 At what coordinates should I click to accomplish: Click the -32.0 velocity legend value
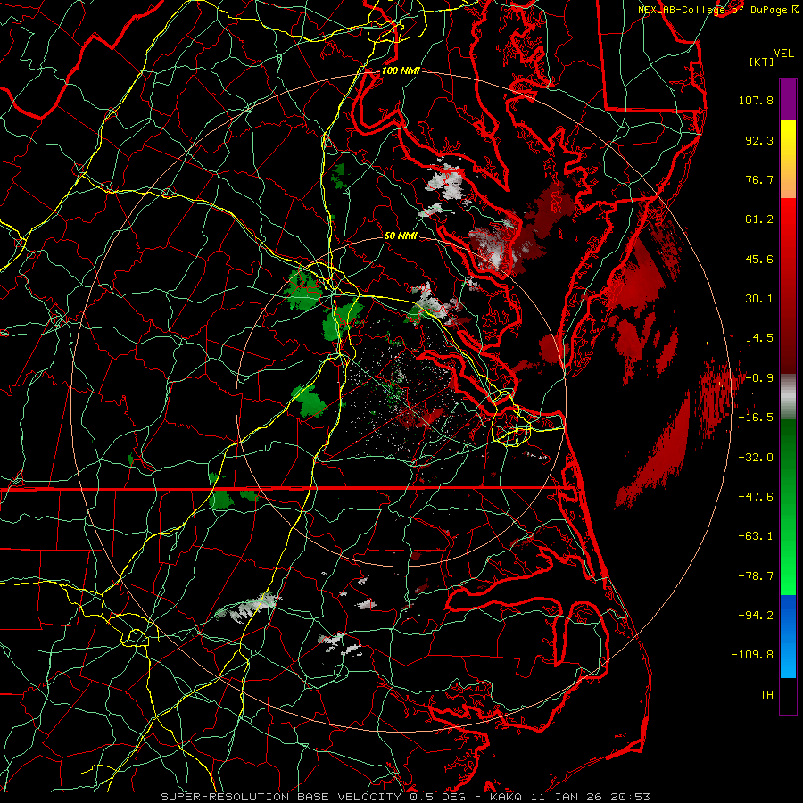click(756, 458)
